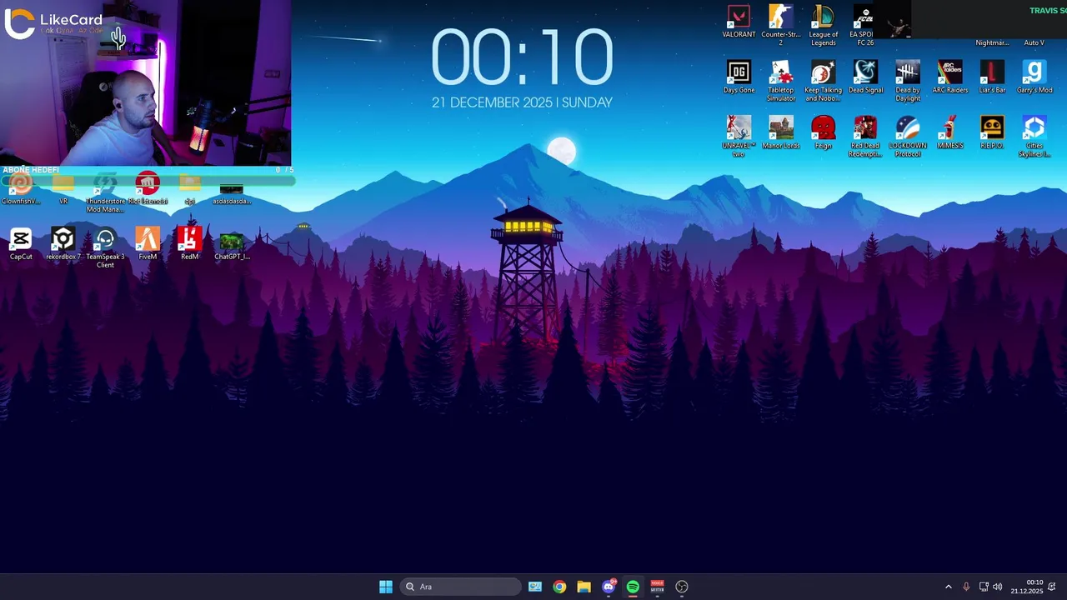Select the R.E.P.O. desktop icon
The height and width of the screenshot is (600, 1067).
[992, 132]
